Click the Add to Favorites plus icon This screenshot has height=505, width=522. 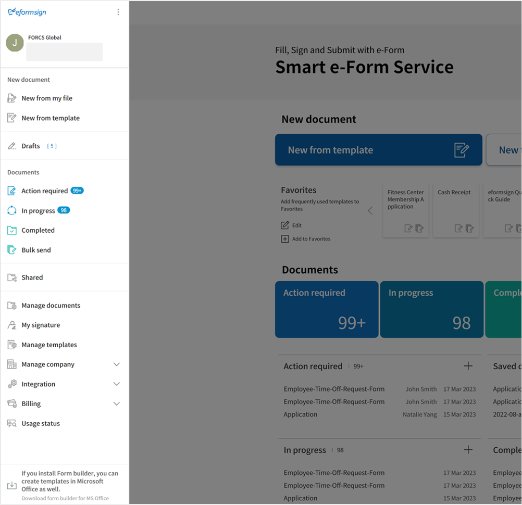[x=285, y=239]
